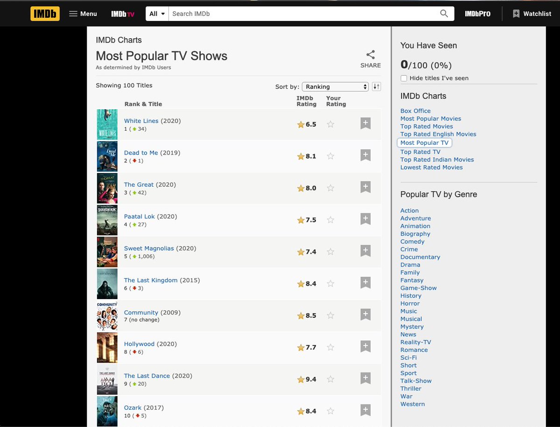
Task: Open Top Rated English Movies chart
Action: [x=438, y=134]
